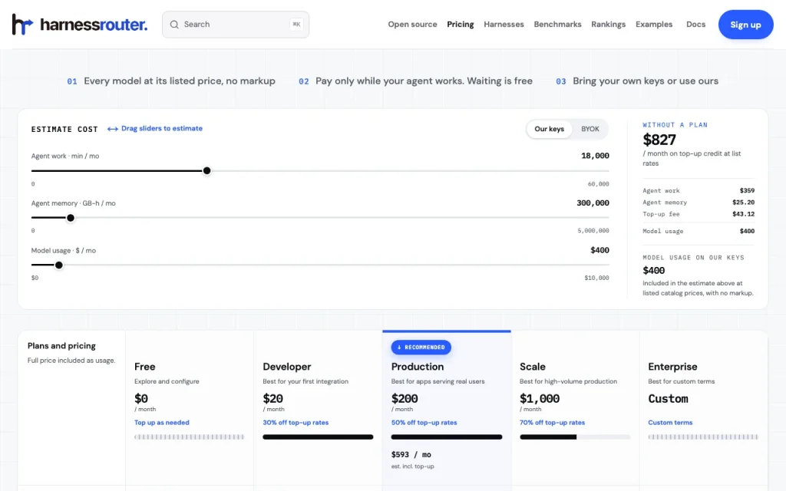Click the harnessrouter logo icon

[x=22, y=24]
